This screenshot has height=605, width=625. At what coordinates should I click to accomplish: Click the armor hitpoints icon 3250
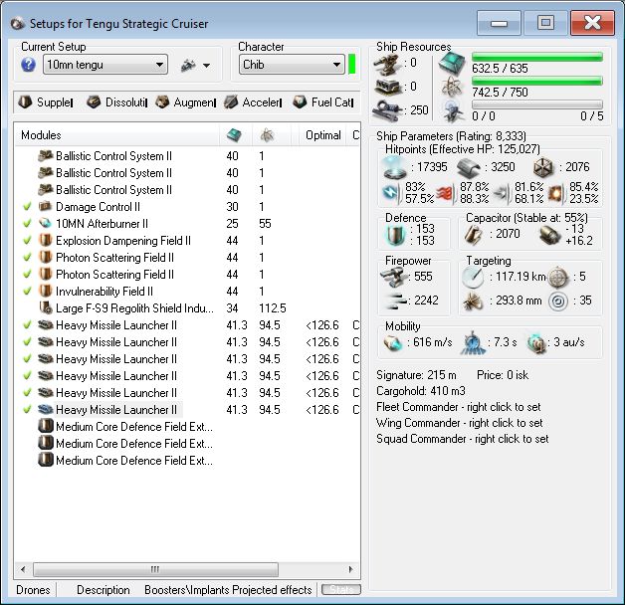click(469, 168)
